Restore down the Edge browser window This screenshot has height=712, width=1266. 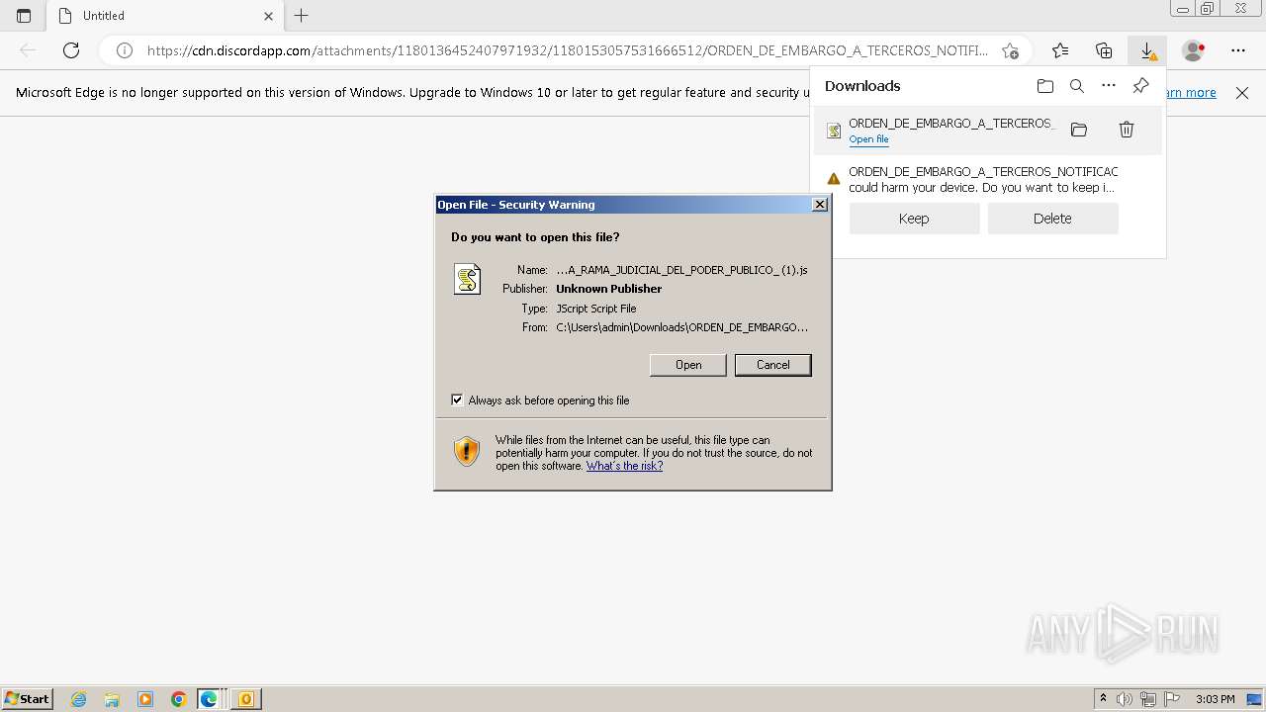[1207, 9]
